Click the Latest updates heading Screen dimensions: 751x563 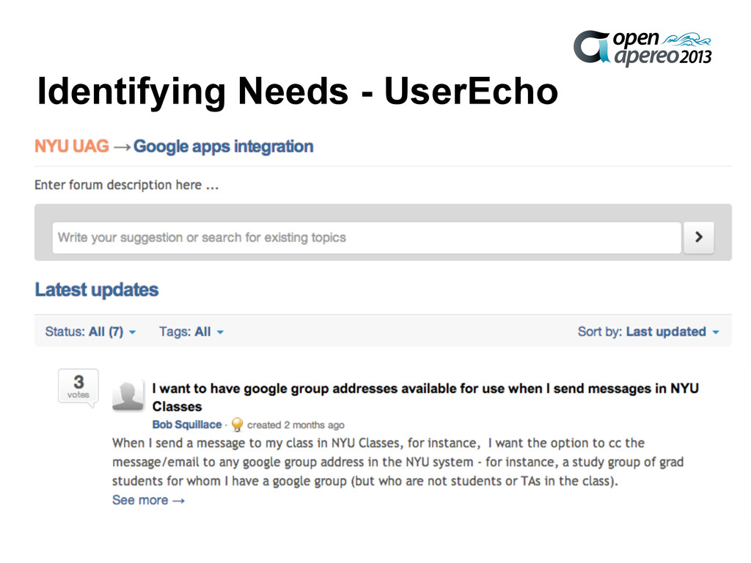pyautogui.click(x=97, y=290)
